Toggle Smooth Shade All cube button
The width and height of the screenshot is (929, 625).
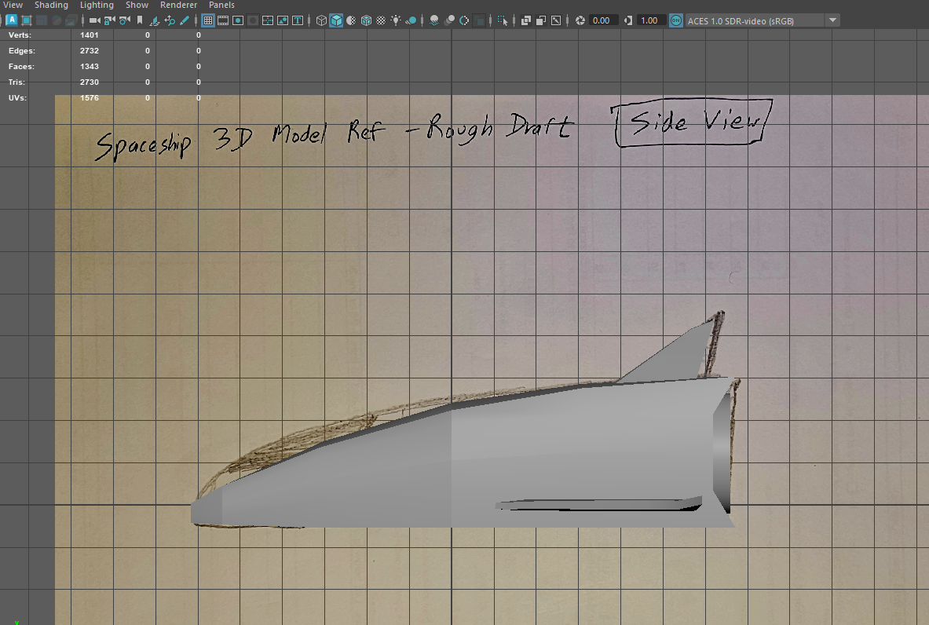click(x=336, y=20)
